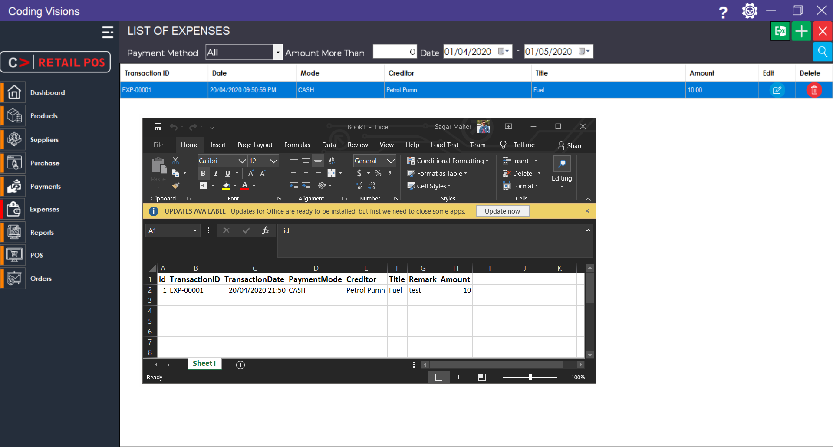The height and width of the screenshot is (447, 833).
Task: Open the Excel File tab
Action: [159, 145]
